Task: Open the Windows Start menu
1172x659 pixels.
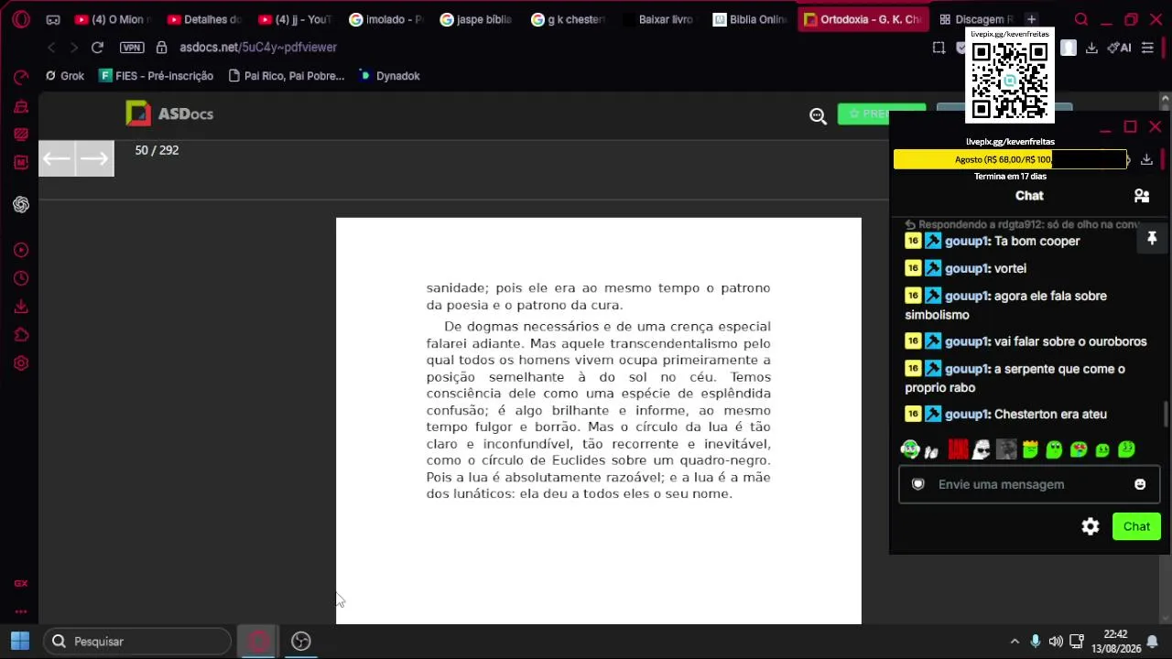Action: pos(20,642)
